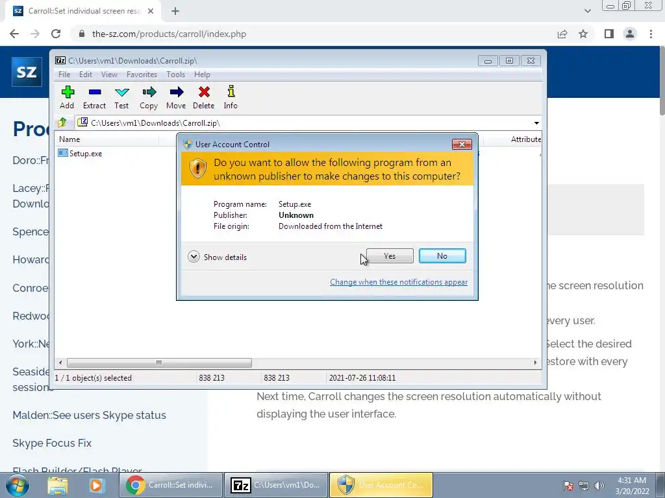Screen dimensions: 665x498
Task: Switch to the Chrome taskbar button
Action: [x=171, y=485]
